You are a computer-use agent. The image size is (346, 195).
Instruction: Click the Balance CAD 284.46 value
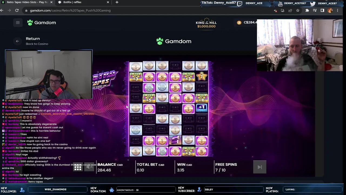coord(104,170)
